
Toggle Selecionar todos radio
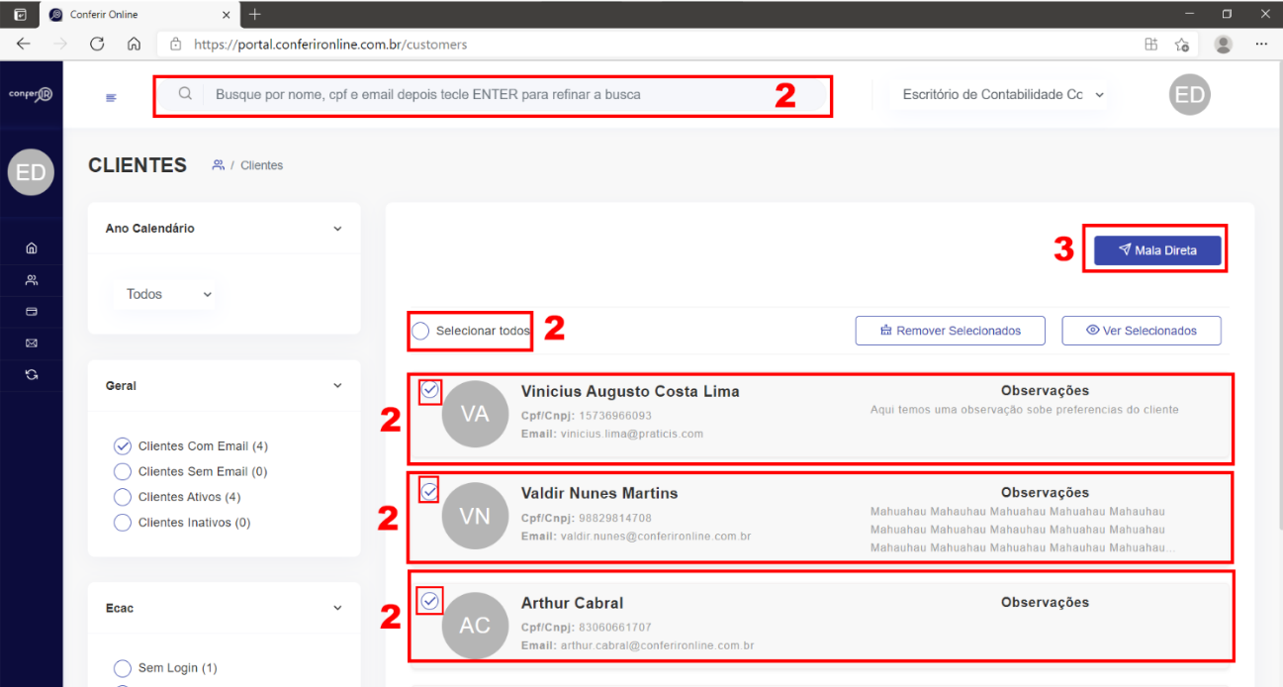(420, 332)
